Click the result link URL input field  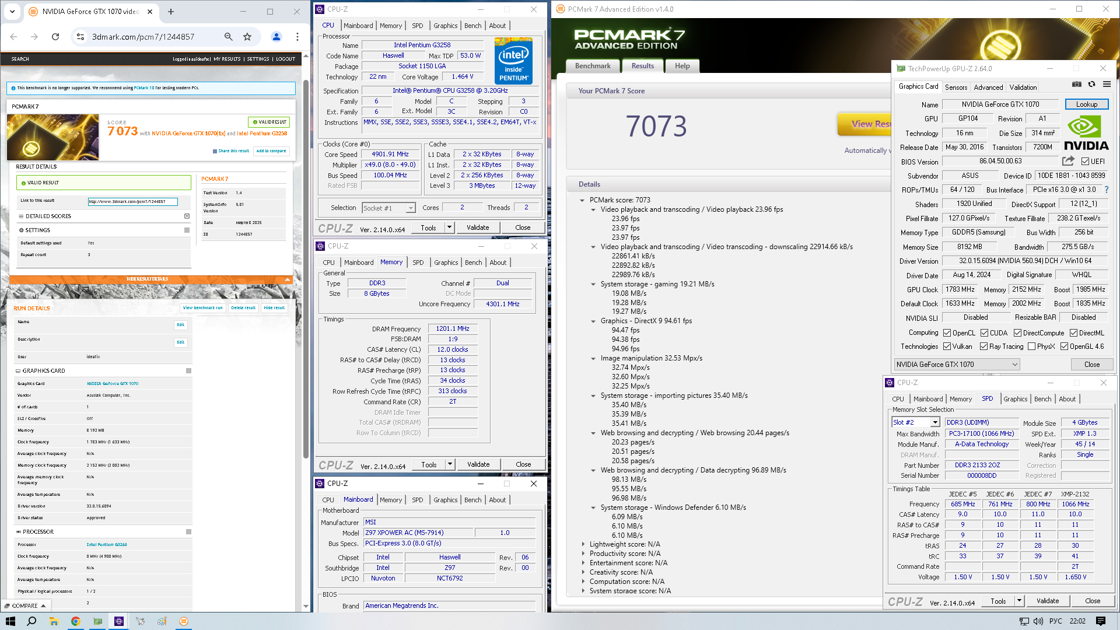[x=132, y=202]
